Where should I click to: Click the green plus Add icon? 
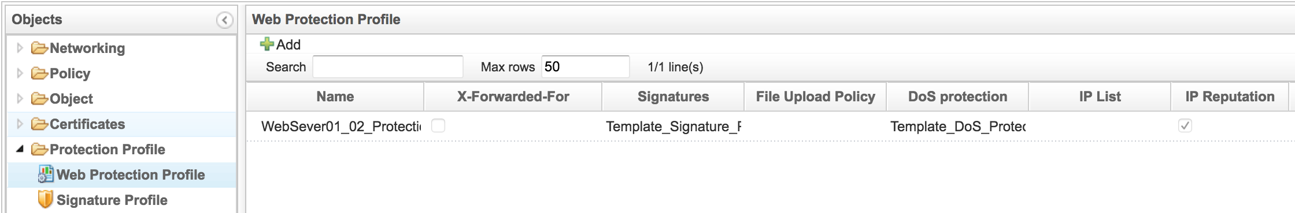click(267, 44)
